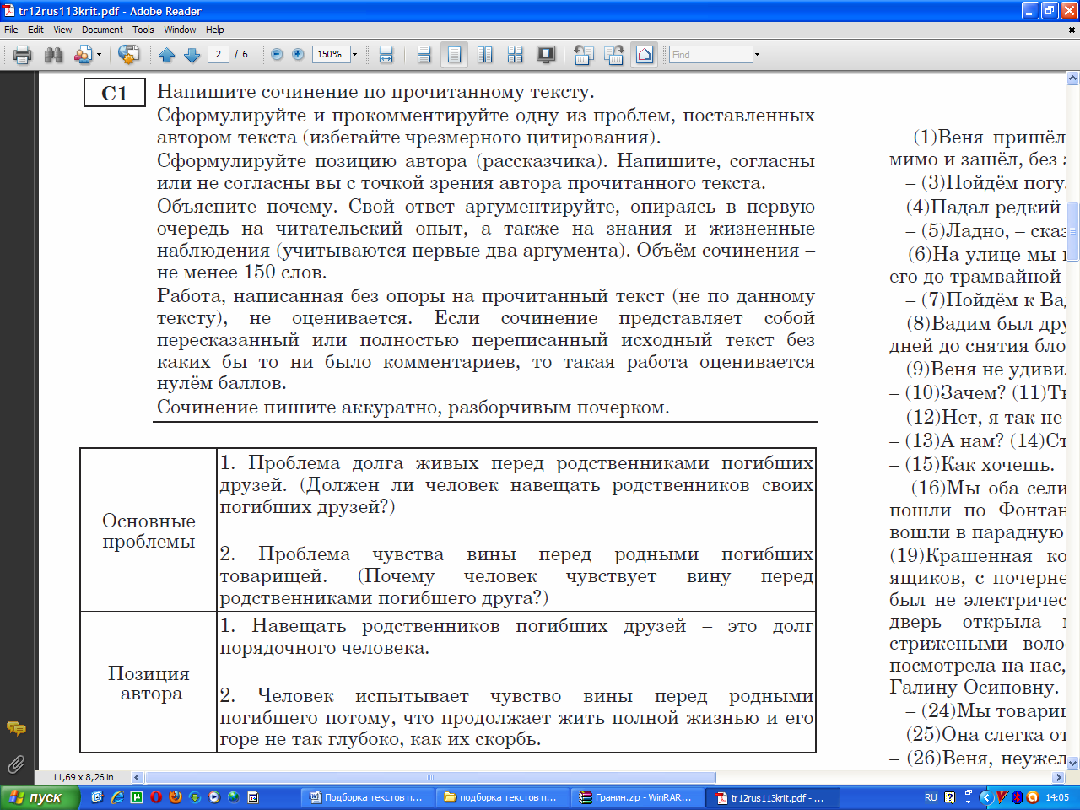Open the Window menu

click(180, 30)
